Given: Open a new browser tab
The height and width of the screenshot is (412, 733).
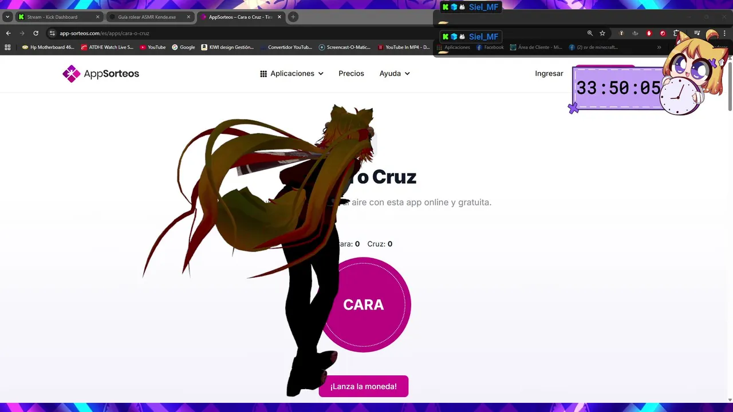Looking at the screenshot, I should (293, 17).
